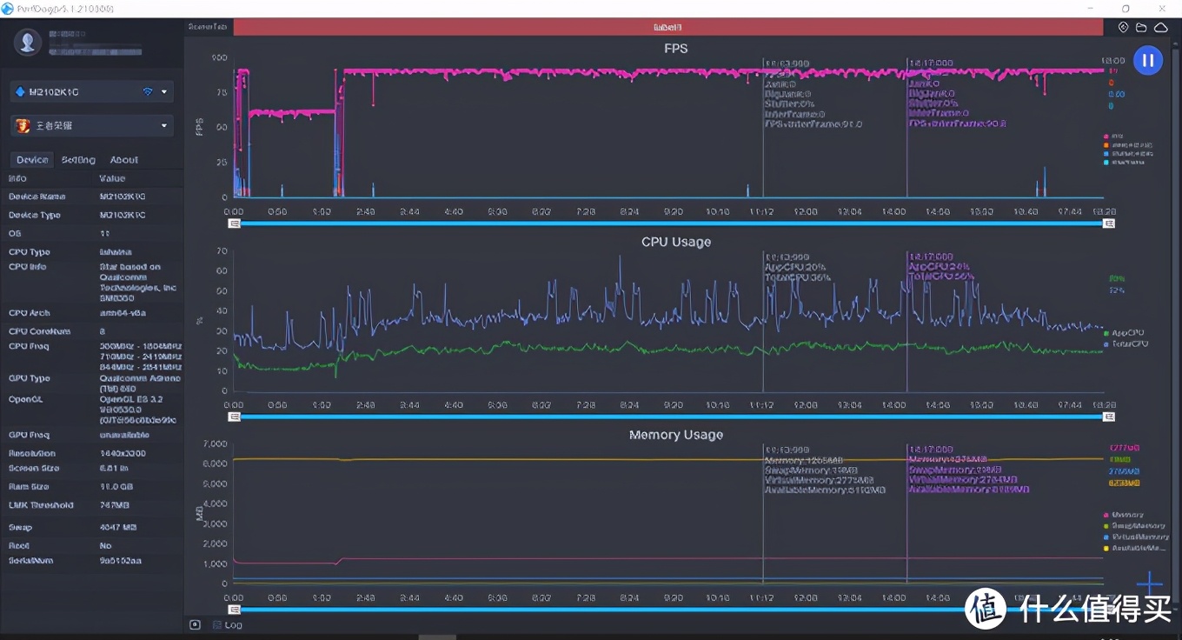Click left handle of FPS time range slider
The width and height of the screenshot is (1182, 640).
pos(234,223)
